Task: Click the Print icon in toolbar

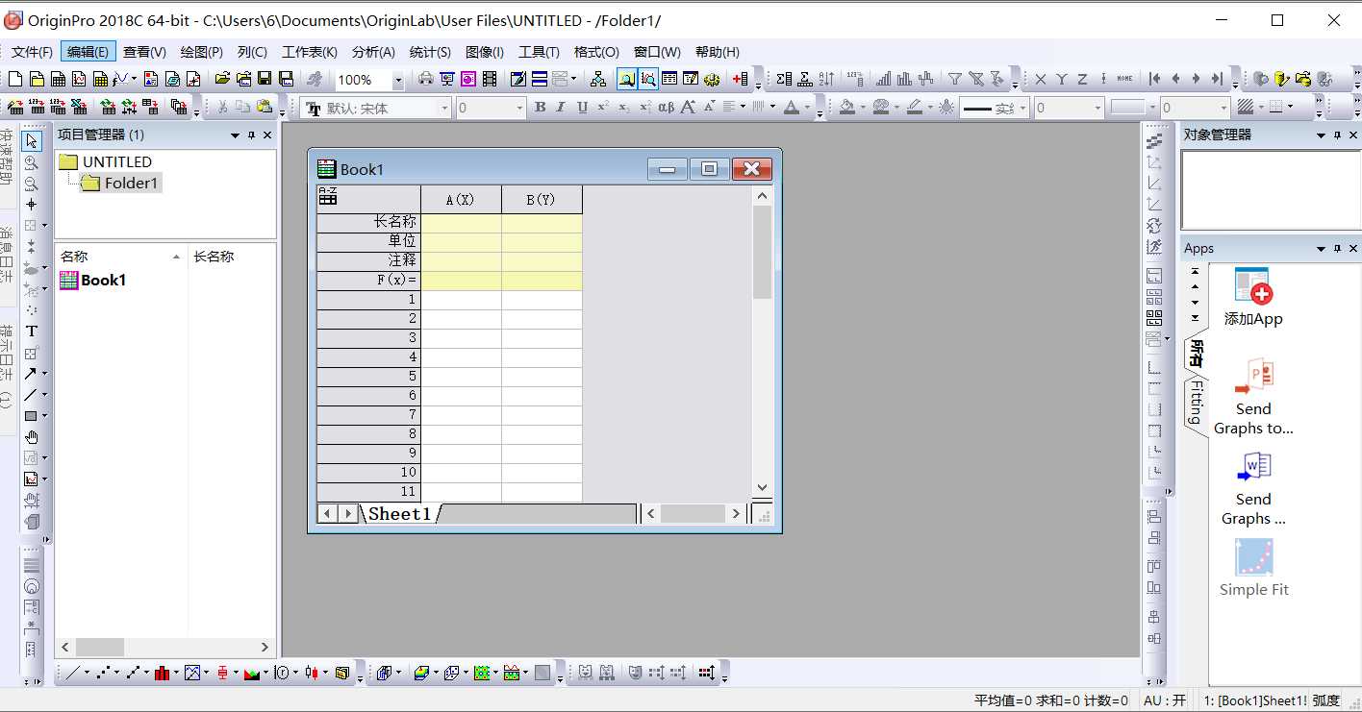Action: [x=425, y=79]
